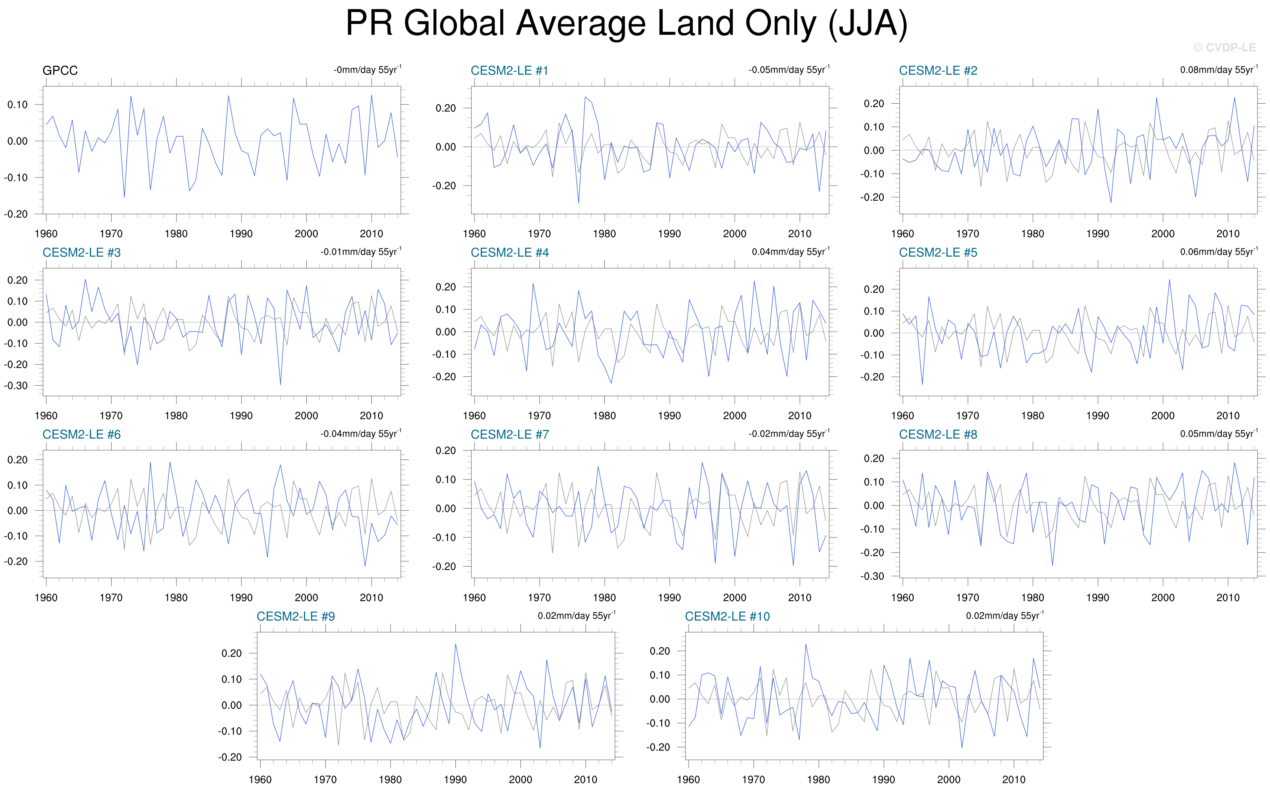Click the CESM2-LE #4 panel title
The height and width of the screenshot is (792, 1270).
(509, 253)
